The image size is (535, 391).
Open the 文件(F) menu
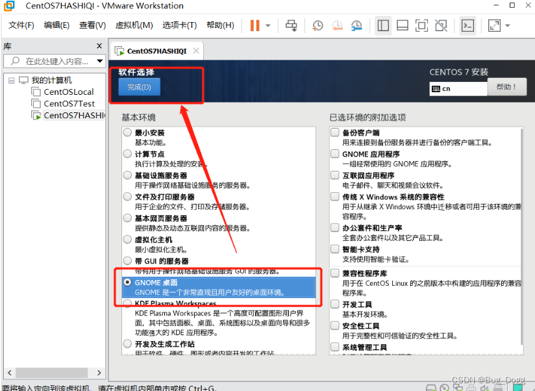click(21, 25)
